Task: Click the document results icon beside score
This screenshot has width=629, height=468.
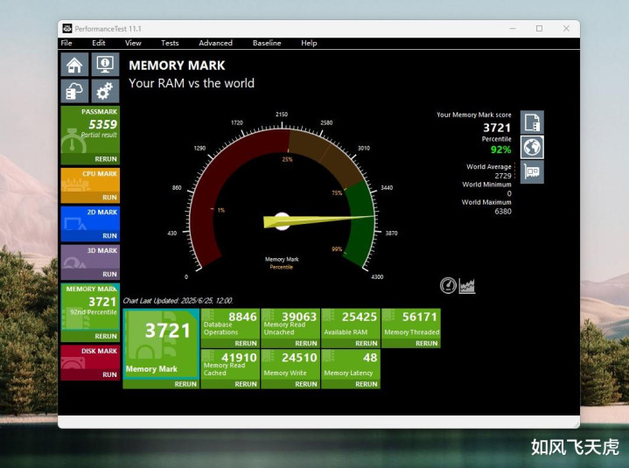Action: 532,122
